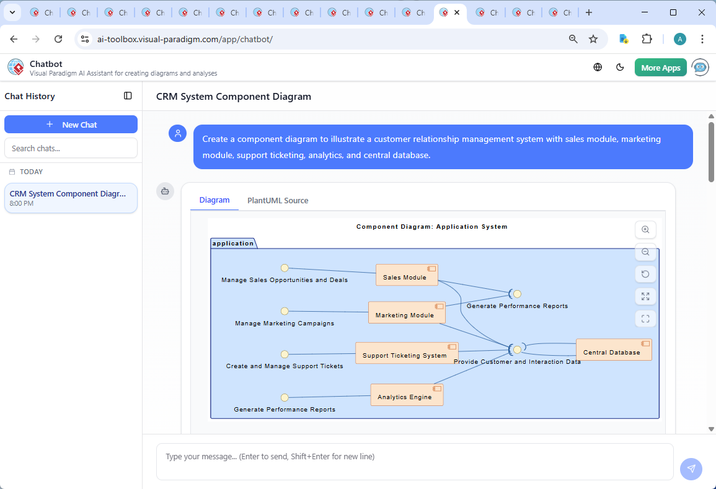The width and height of the screenshot is (716, 489).
Task: Zoom out of the component diagram
Action: 645,252
